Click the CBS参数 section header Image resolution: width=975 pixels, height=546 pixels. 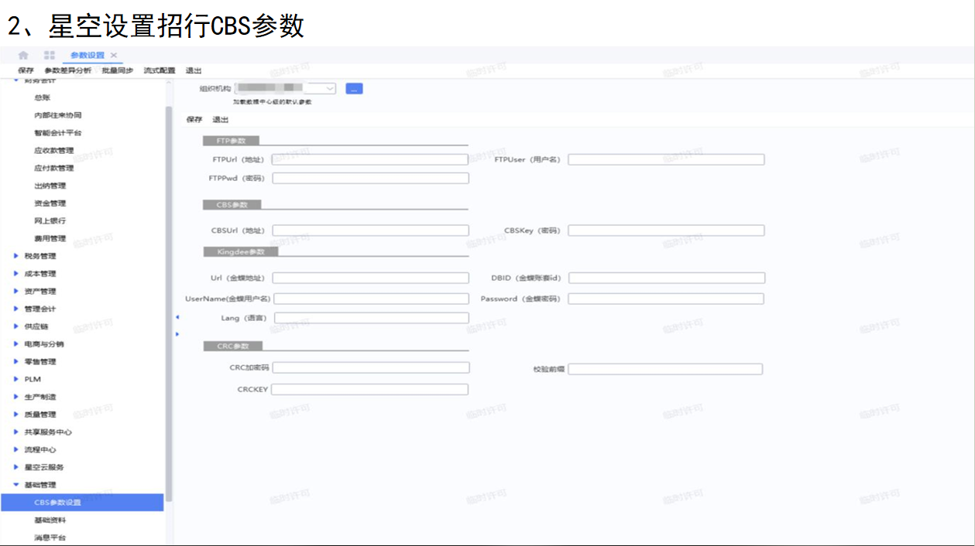tap(232, 205)
